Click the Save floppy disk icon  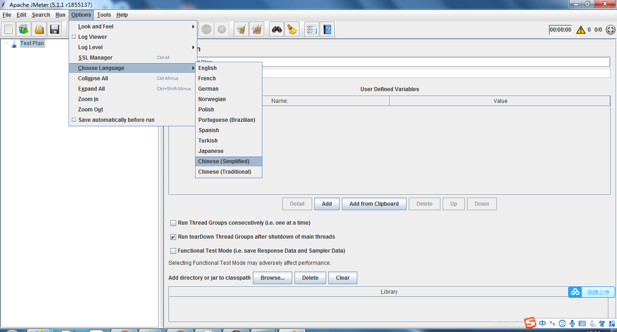pos(55,30)
